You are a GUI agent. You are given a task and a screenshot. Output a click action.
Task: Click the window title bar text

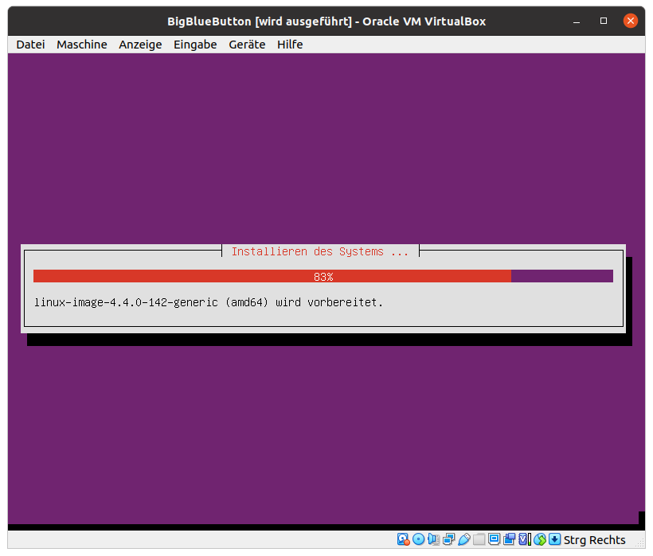click(326, 21)
